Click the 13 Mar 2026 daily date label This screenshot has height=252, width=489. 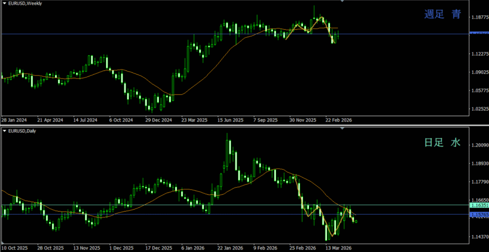click(x=338, y=248)
